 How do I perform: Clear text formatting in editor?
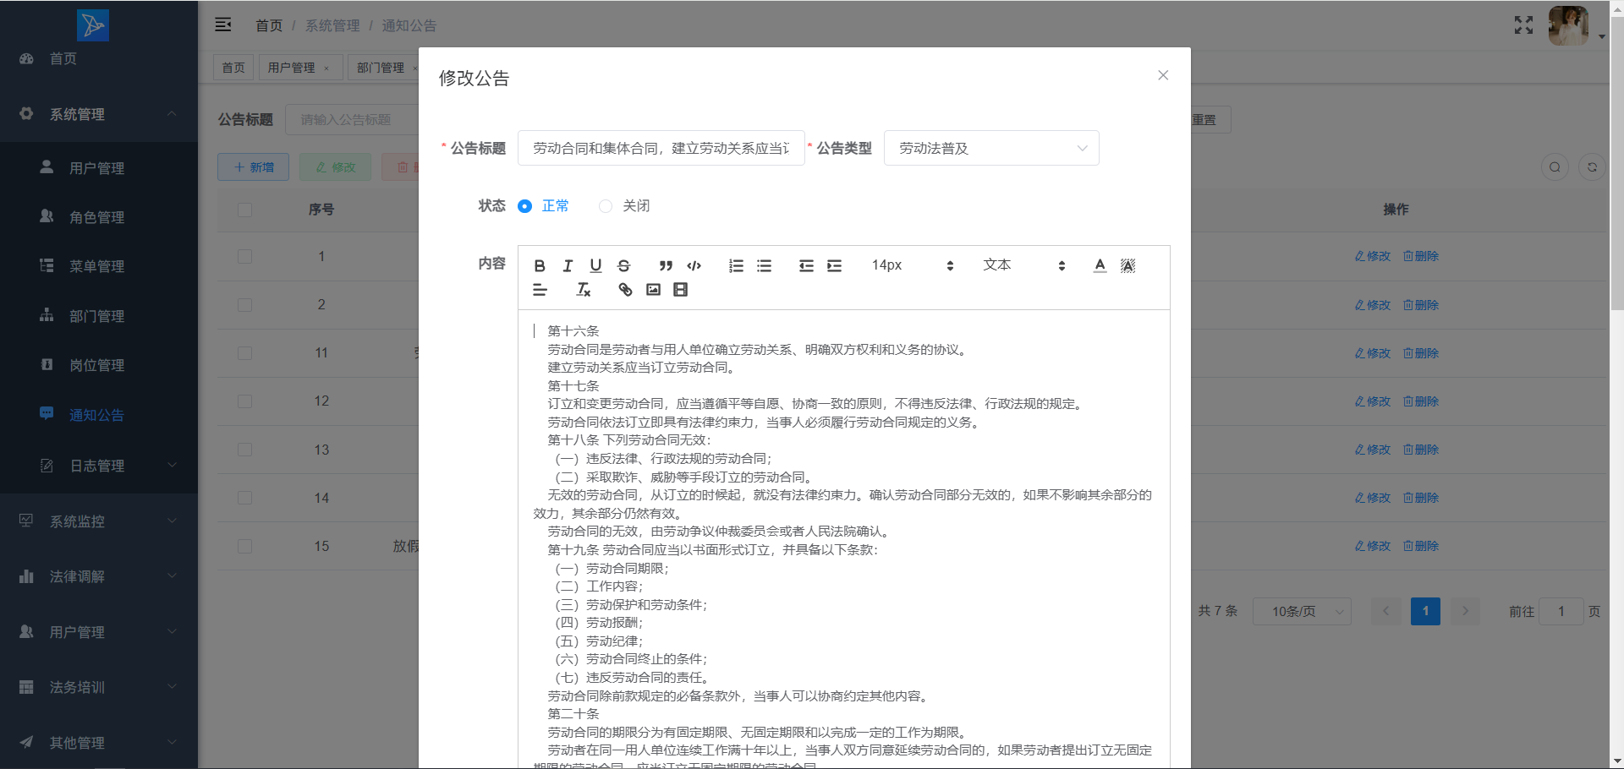pos(583,290)
